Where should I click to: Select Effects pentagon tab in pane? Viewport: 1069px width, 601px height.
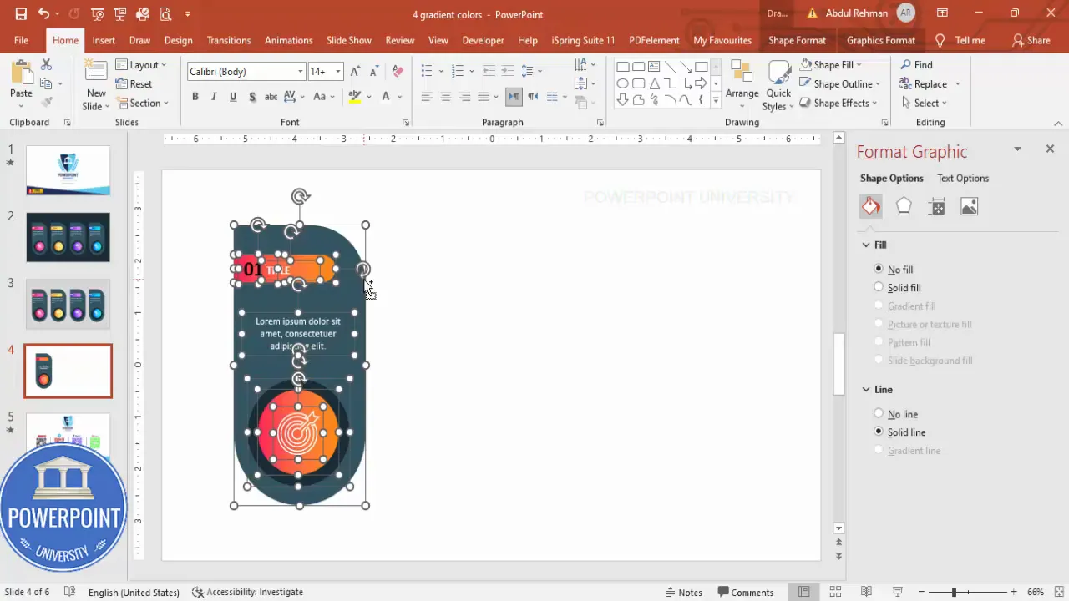point(904,206)
